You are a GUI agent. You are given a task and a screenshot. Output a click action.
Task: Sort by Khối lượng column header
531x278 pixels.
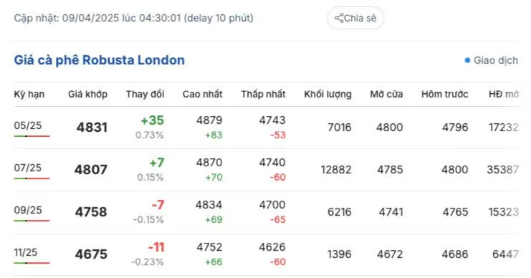pos(327,94)
